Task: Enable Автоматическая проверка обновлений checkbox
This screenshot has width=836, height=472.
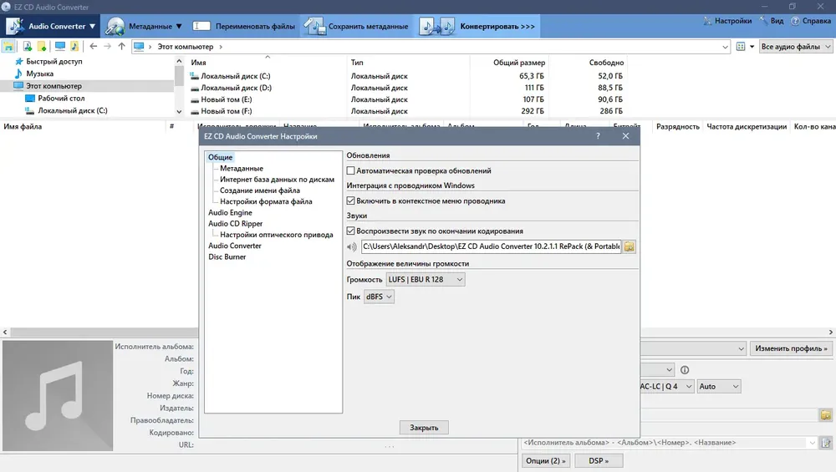Action: (350, 171)
